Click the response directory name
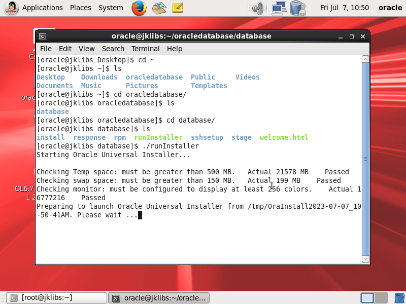This screenshot has height=304, width=406. tap(89, 137)
